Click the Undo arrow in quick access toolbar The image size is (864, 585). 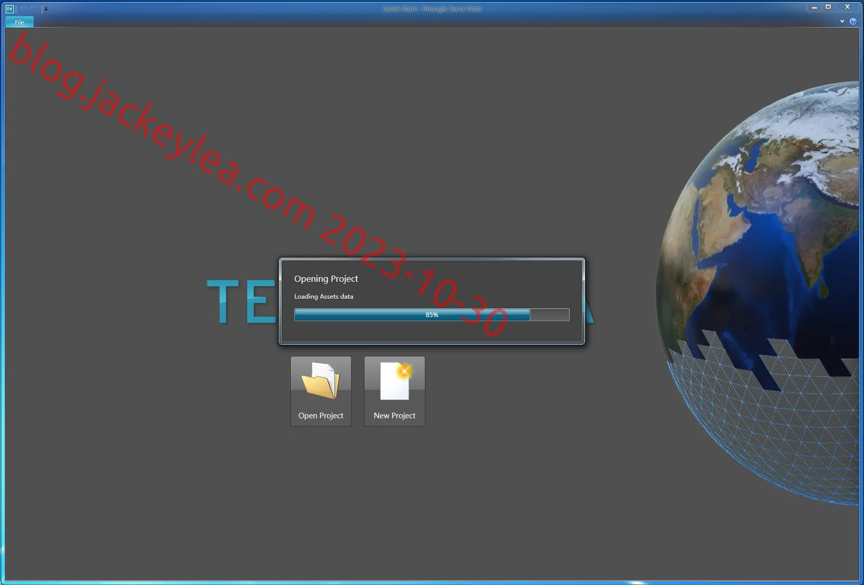tap(24, 9)
